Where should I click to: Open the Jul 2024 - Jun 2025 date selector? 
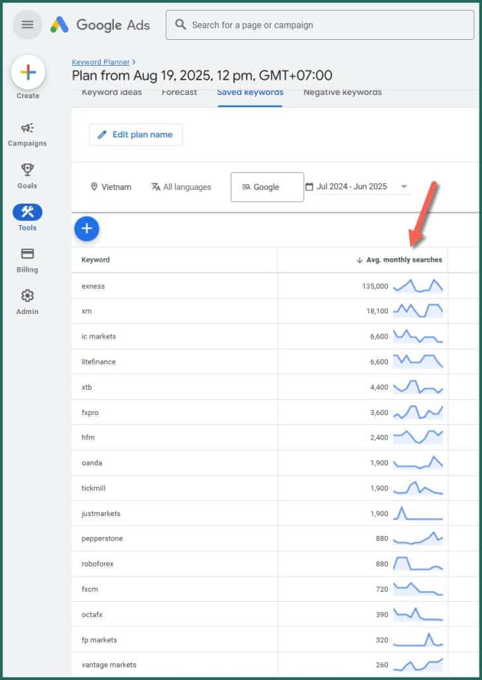click(357, 187)
